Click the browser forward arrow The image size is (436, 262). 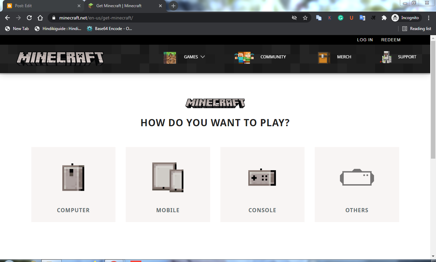click(18, 18)
